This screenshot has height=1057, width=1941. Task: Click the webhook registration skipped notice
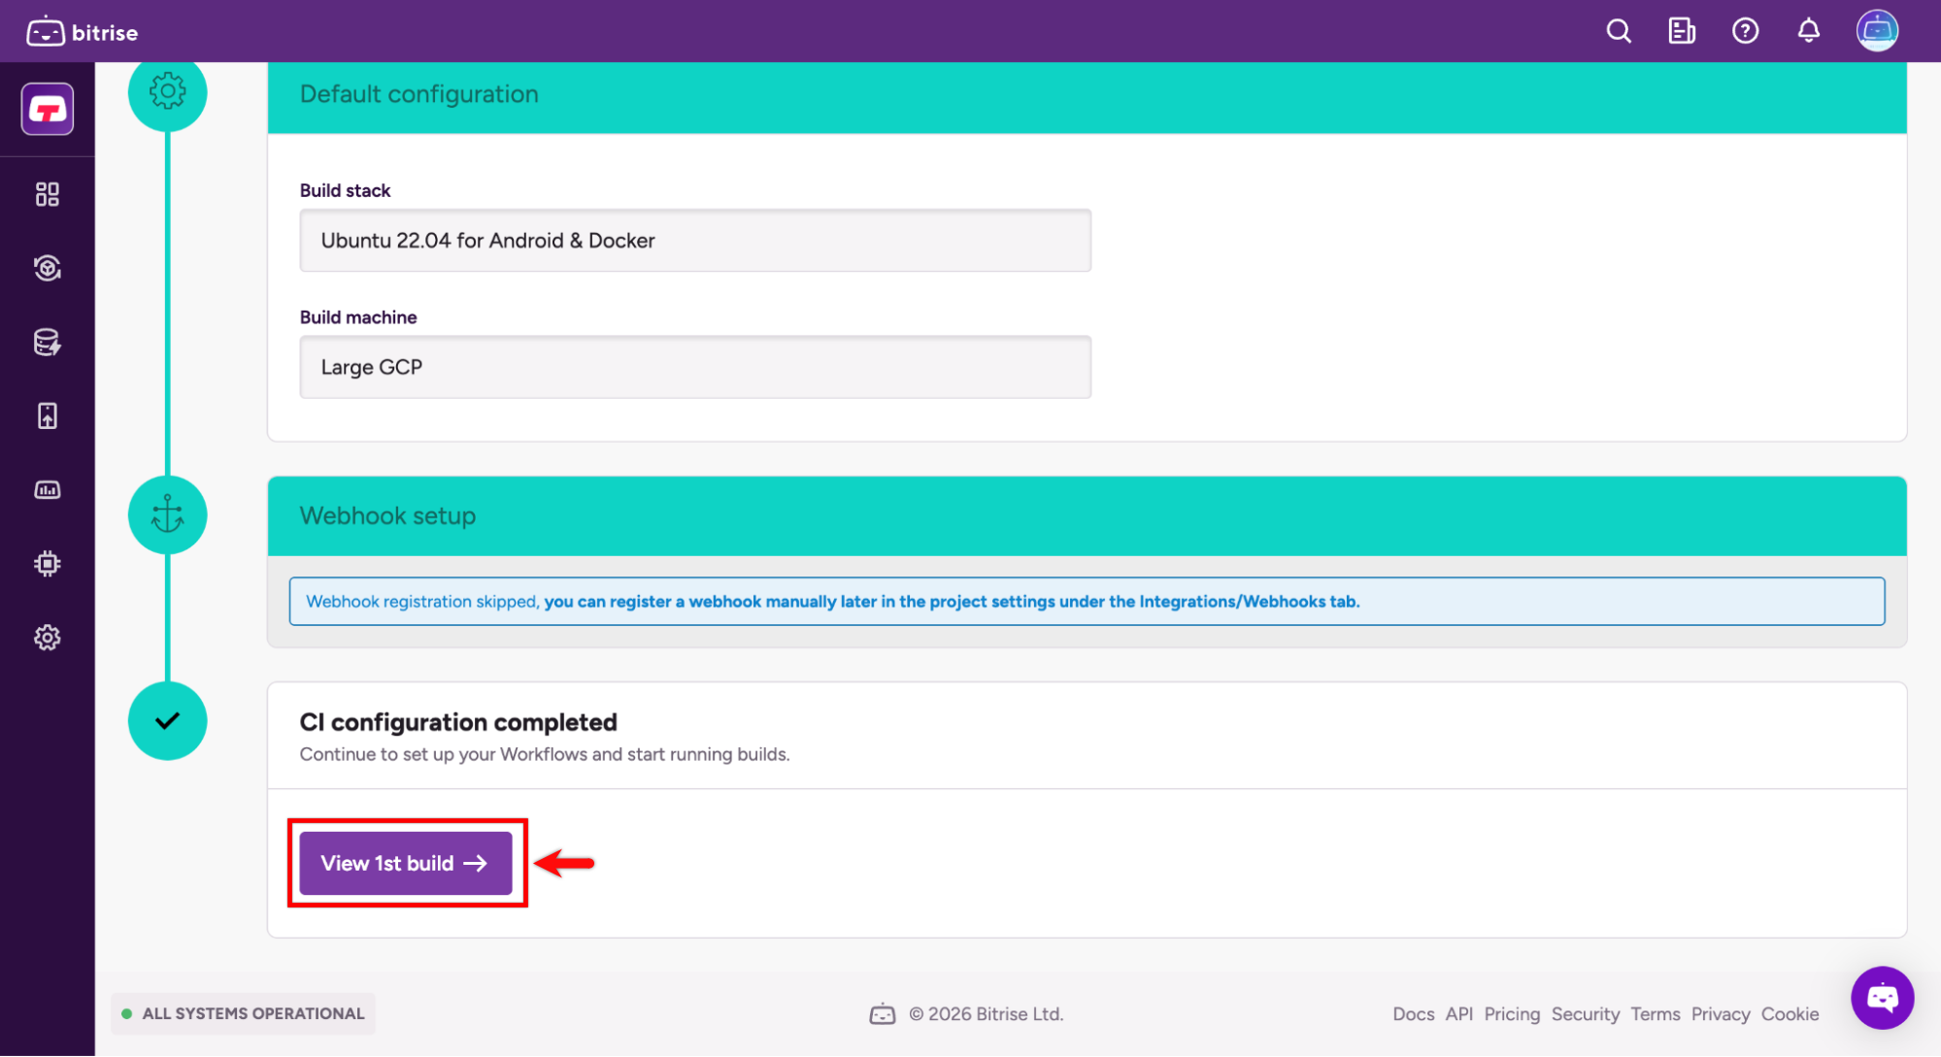point(1087,602)
